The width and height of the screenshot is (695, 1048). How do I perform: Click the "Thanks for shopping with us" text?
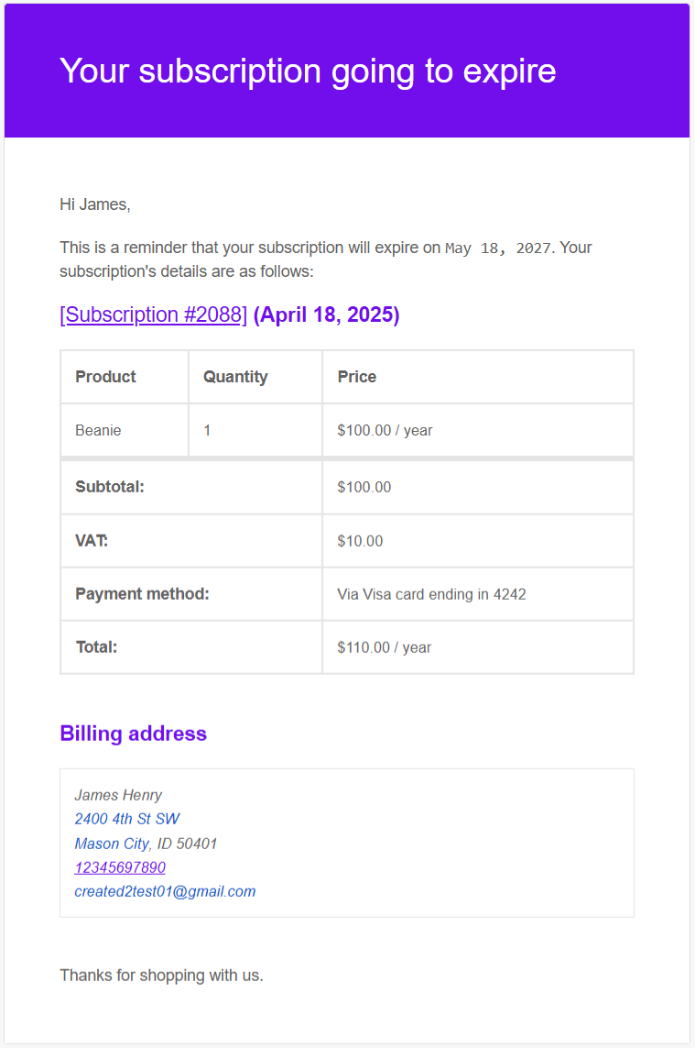click(x=161, y=976)
